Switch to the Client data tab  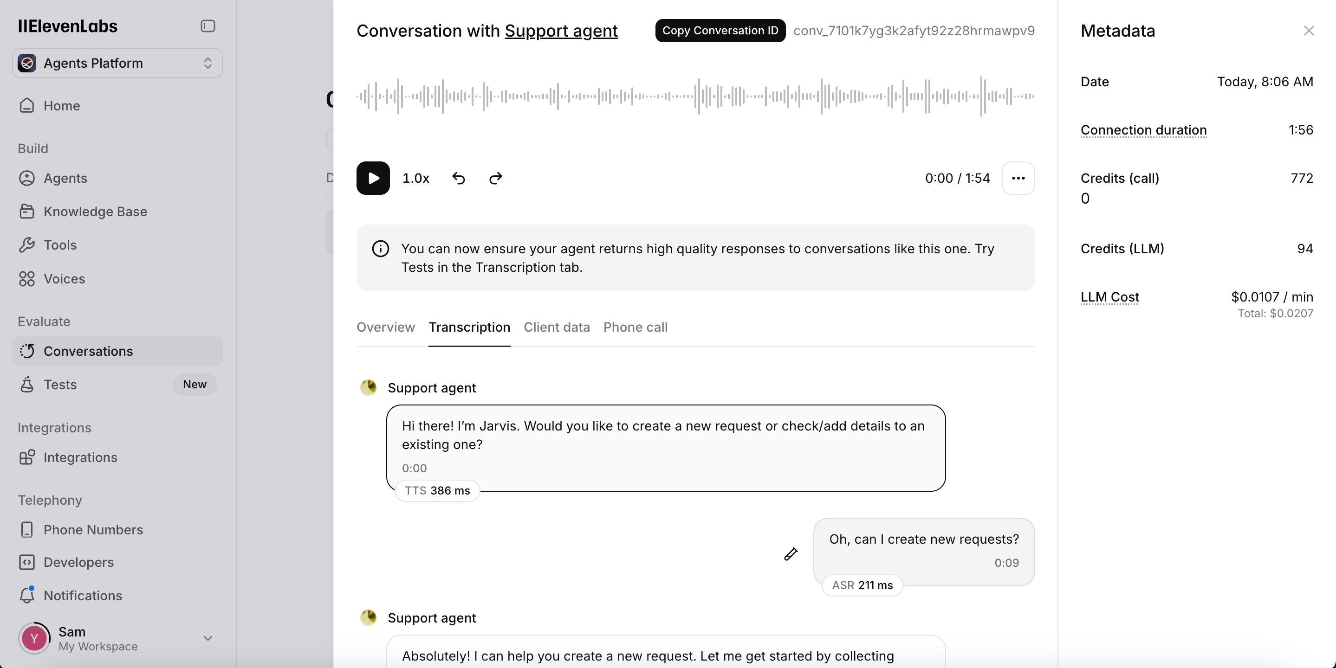click(x=557, y=327)
